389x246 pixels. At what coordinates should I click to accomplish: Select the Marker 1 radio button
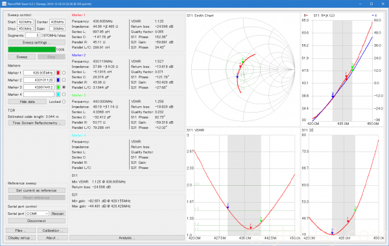click(x=64, y=73)
